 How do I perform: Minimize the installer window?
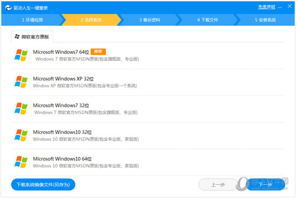pos(280,8)
